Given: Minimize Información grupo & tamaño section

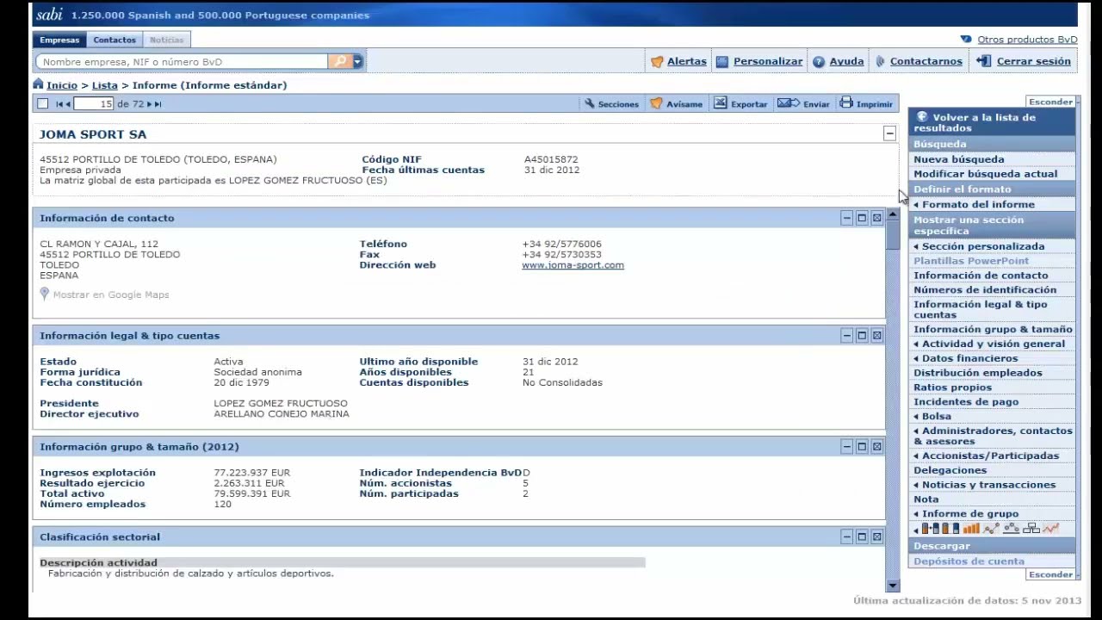Looking at the screenshot, I should point(846,446).
